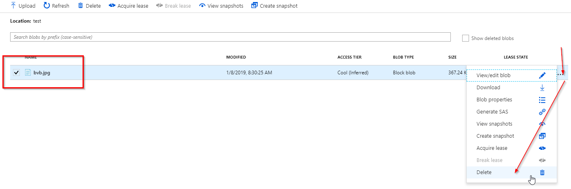This screenshot has height=189, width=571.
Task: Select Download from the context menu
Action: [488, 88]
